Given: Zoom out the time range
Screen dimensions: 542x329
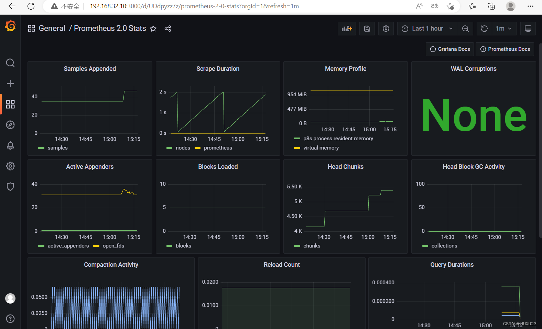Looking at the screenshot, I should point(465,29).
